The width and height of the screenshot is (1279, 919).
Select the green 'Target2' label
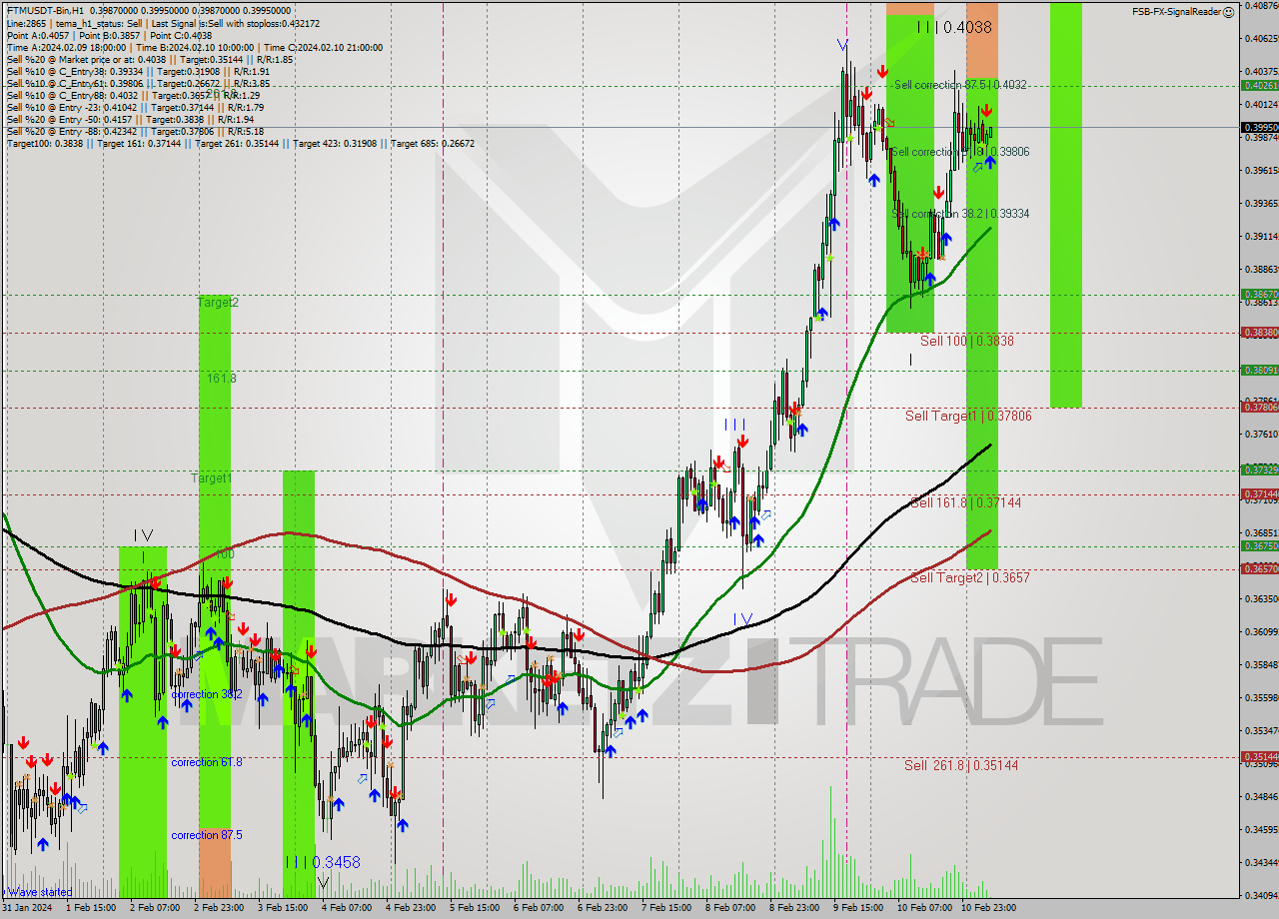218,302
